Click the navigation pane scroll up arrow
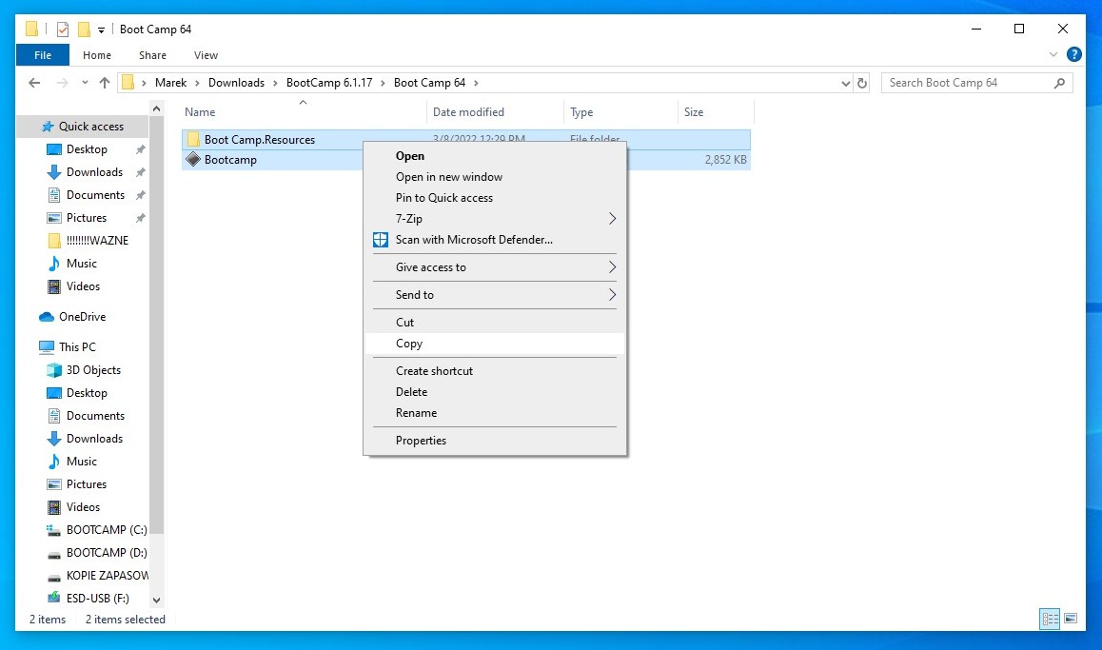 coord(157,108)
